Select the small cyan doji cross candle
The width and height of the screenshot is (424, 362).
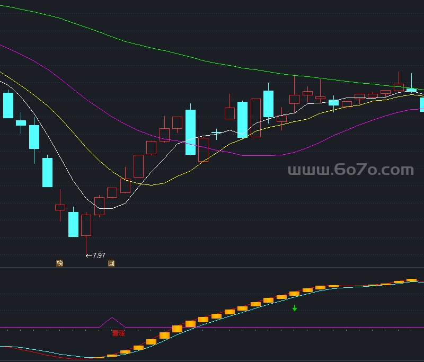(x=216, y=132)
